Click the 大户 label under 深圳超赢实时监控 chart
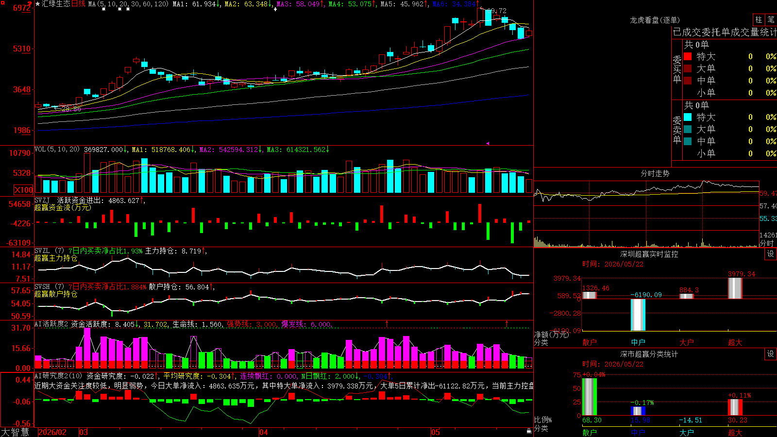The width and height of the screenshot is (777, 437). tap(687, 342)
